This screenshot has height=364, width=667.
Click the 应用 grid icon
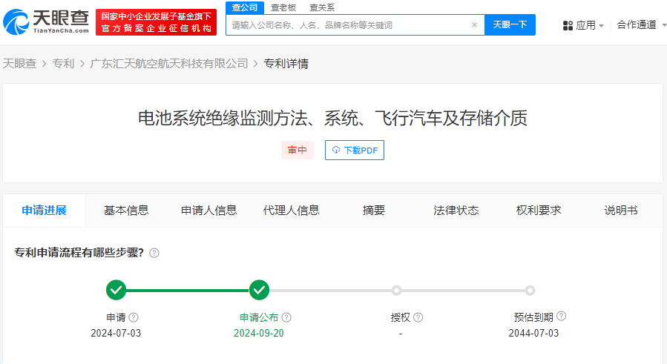[568, 25]
